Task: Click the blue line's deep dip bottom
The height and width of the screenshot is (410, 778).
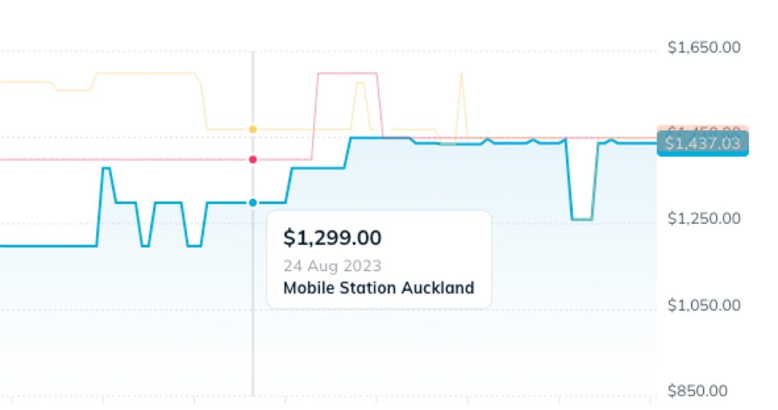Action: pos(582,219)
